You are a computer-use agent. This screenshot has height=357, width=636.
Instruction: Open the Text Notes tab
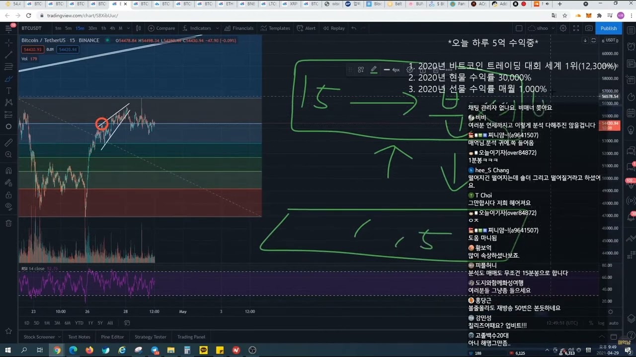[79, 337]
